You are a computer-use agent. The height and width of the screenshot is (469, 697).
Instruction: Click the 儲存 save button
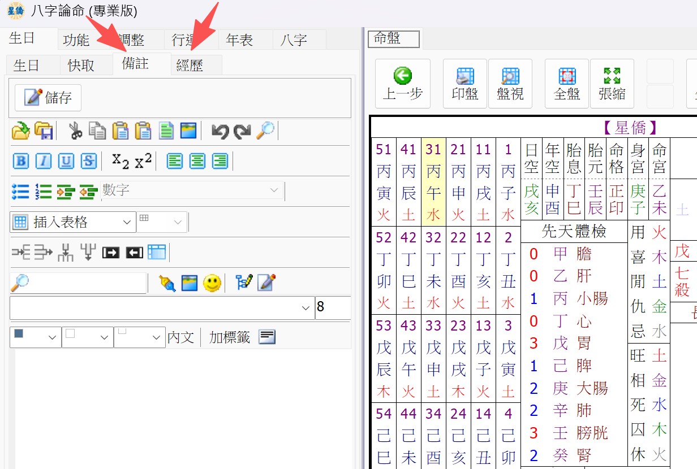48,98
